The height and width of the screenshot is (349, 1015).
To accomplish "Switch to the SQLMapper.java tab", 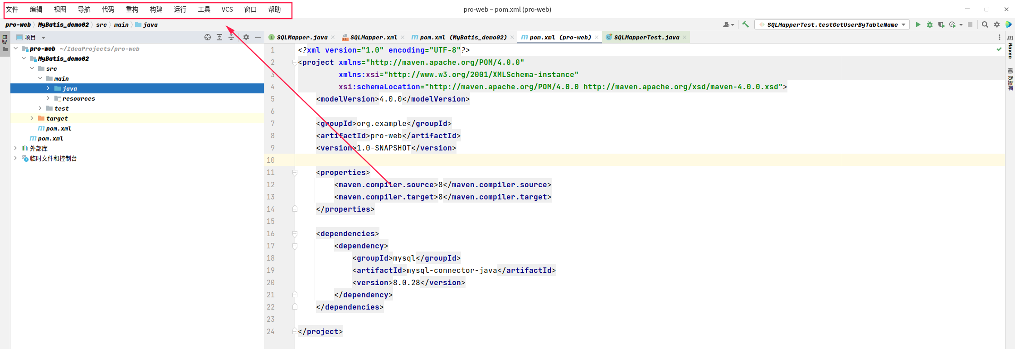I will click(x=302, y=37).
